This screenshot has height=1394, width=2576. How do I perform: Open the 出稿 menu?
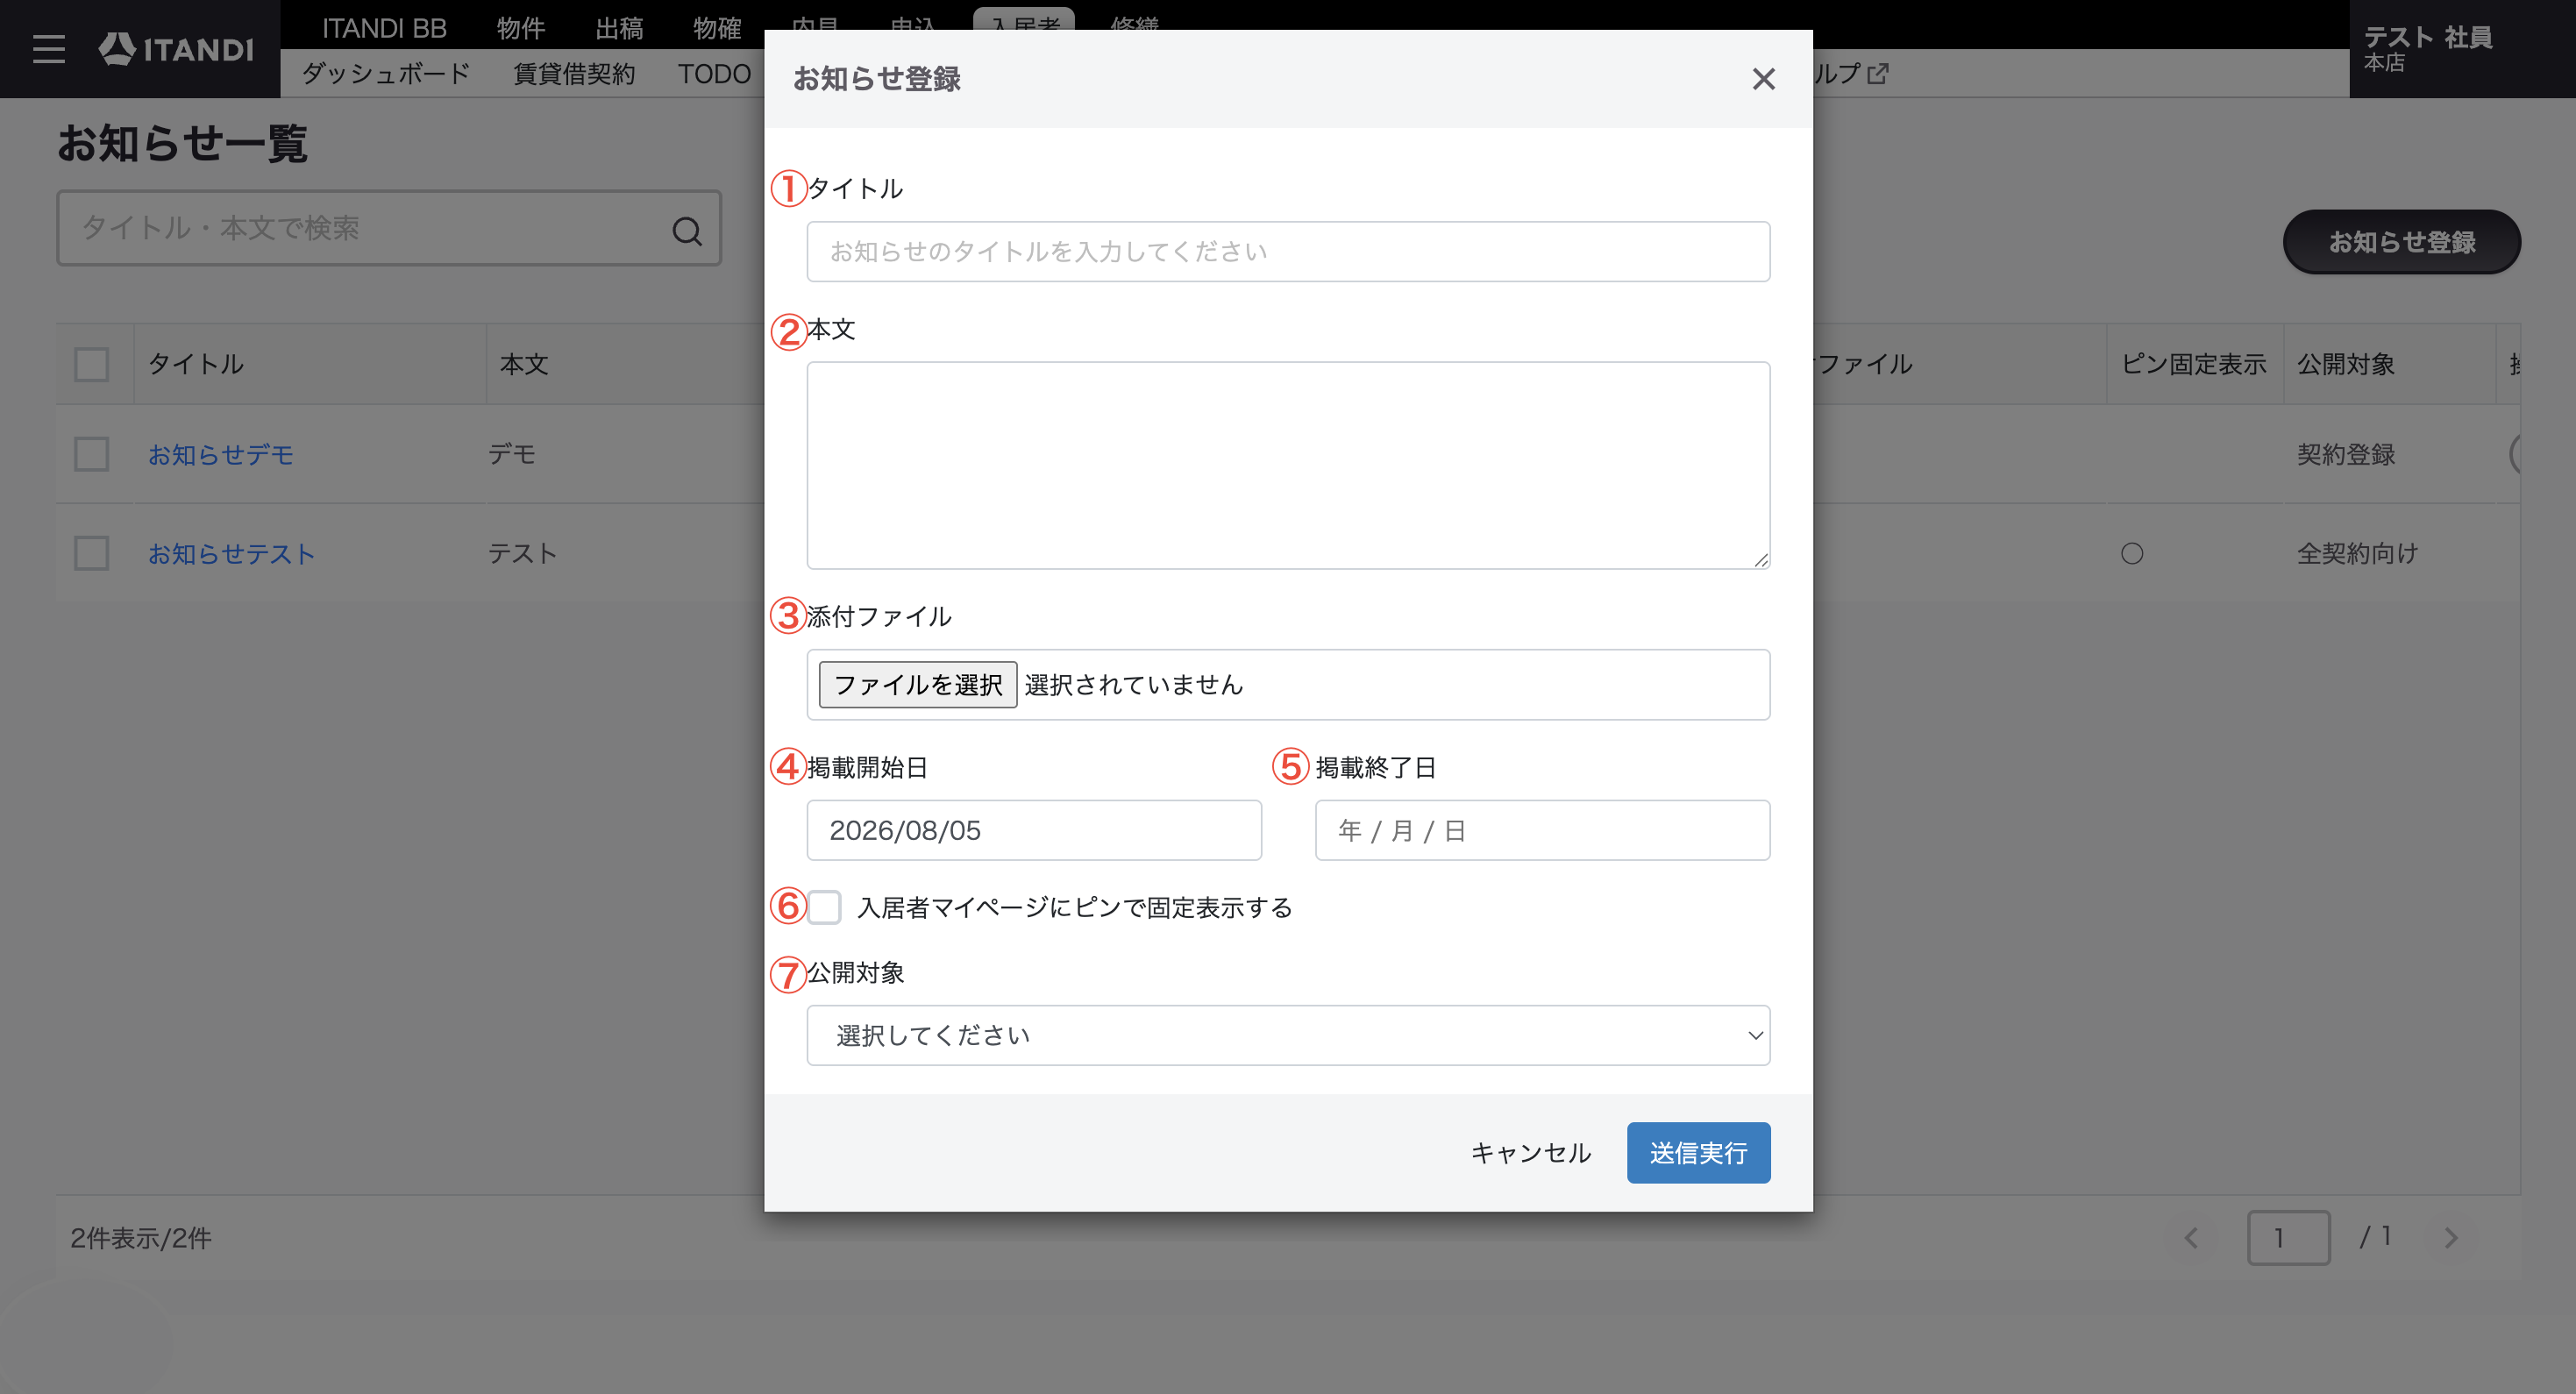pyautogui.click(x=619, y=28)
